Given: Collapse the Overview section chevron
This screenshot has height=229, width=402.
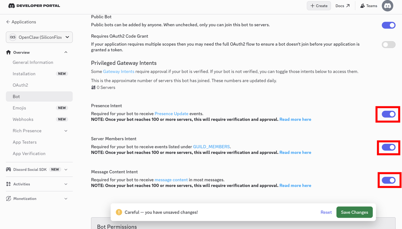Looking at the screenshot, I should coord(66,52).
